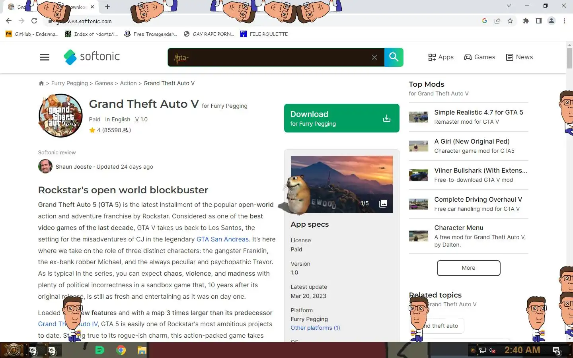Open Chrome from the taskbar
Screen dimensions: 573x358
tap(121, 350)
